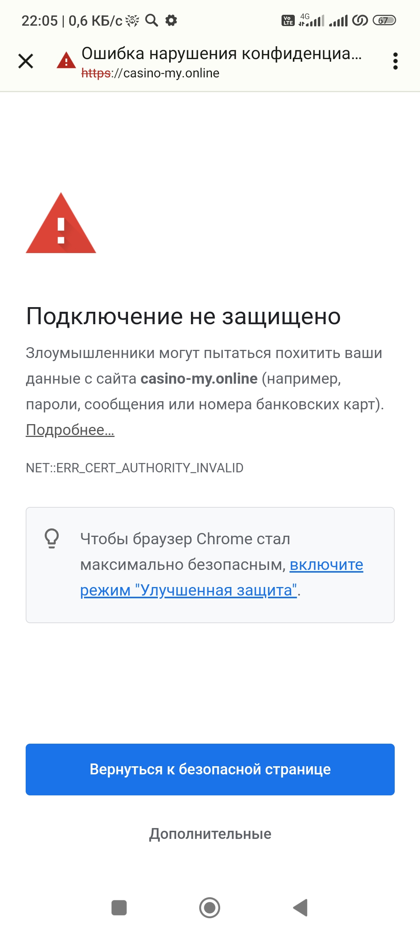Tap the large red warning triangle
The height and width of the screenshot is (933, 420).
tap(61, 224)
